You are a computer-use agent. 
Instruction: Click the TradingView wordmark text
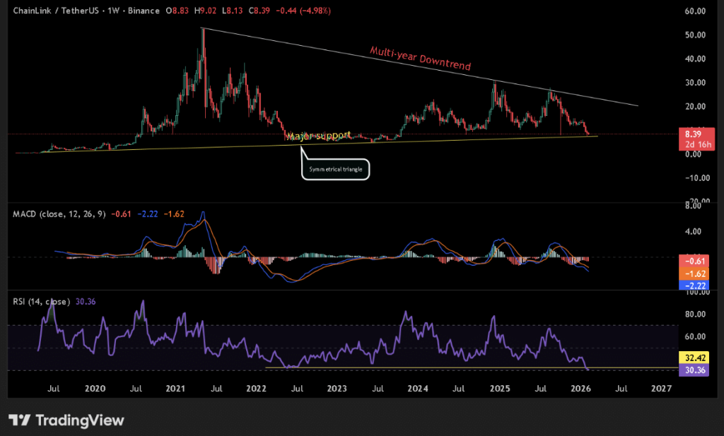coord(79,421)
